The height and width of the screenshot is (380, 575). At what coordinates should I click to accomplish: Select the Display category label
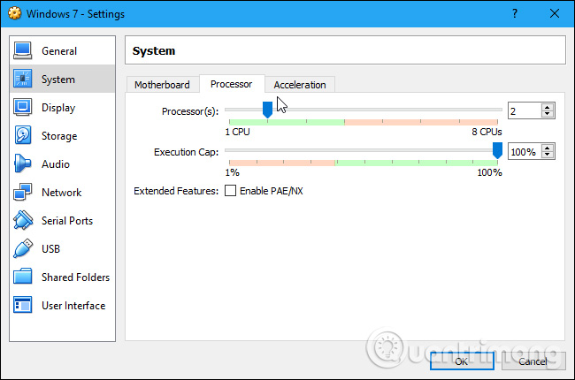(58, 108)
